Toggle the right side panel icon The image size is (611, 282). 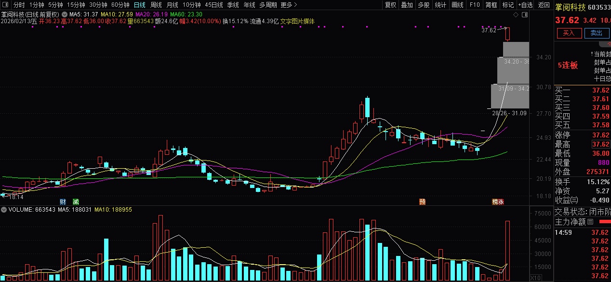point(525,15)
